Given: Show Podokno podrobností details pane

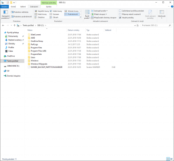Looking at the screenshot, I should [x=21, y=17].
